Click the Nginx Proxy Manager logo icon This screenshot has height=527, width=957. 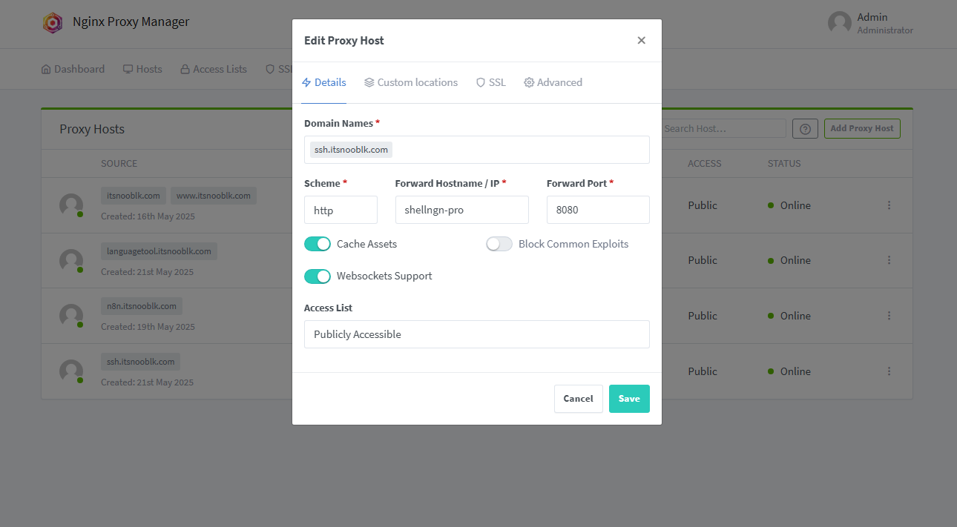pyautogui.click(x=53, y=22)
